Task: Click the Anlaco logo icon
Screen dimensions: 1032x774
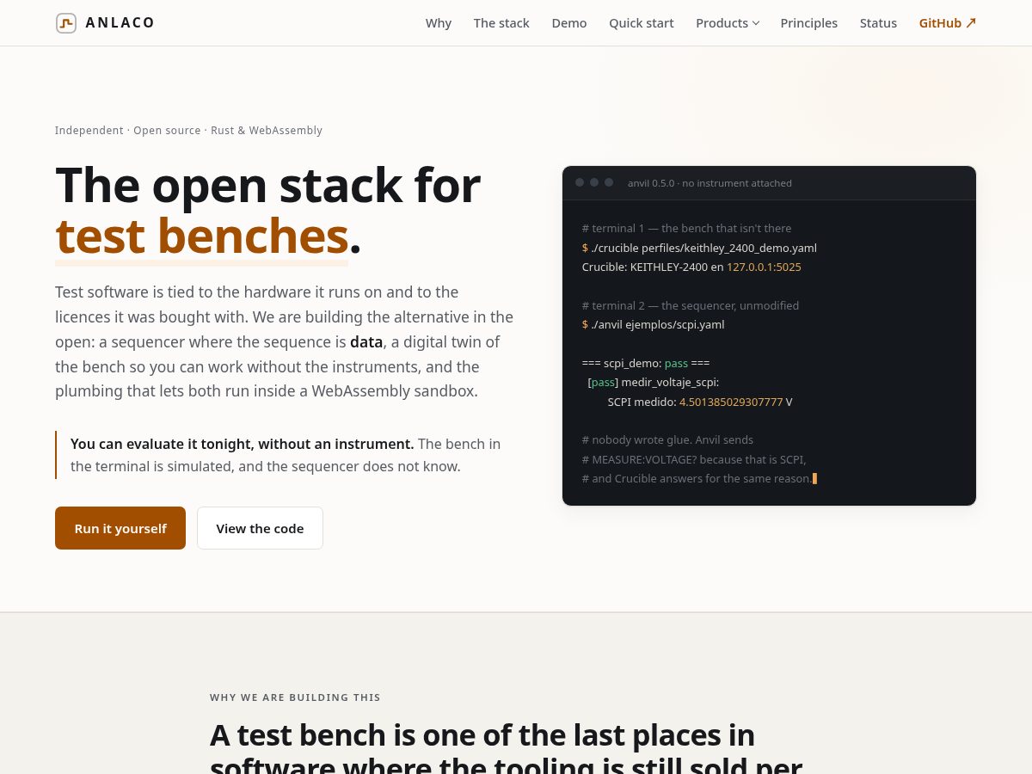Action: 66,23
